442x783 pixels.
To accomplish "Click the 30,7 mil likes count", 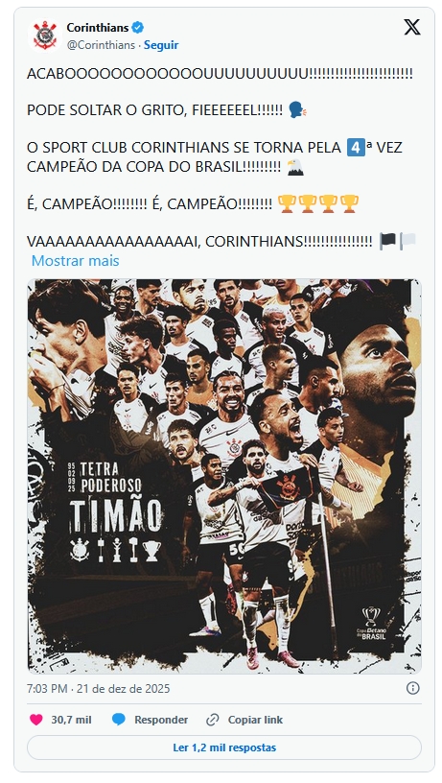I will click(x=71, y=720).
